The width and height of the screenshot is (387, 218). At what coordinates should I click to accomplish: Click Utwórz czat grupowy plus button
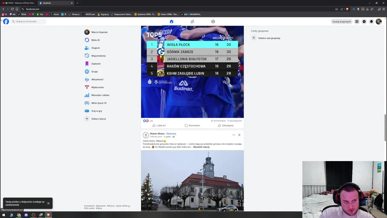(254, 38)
